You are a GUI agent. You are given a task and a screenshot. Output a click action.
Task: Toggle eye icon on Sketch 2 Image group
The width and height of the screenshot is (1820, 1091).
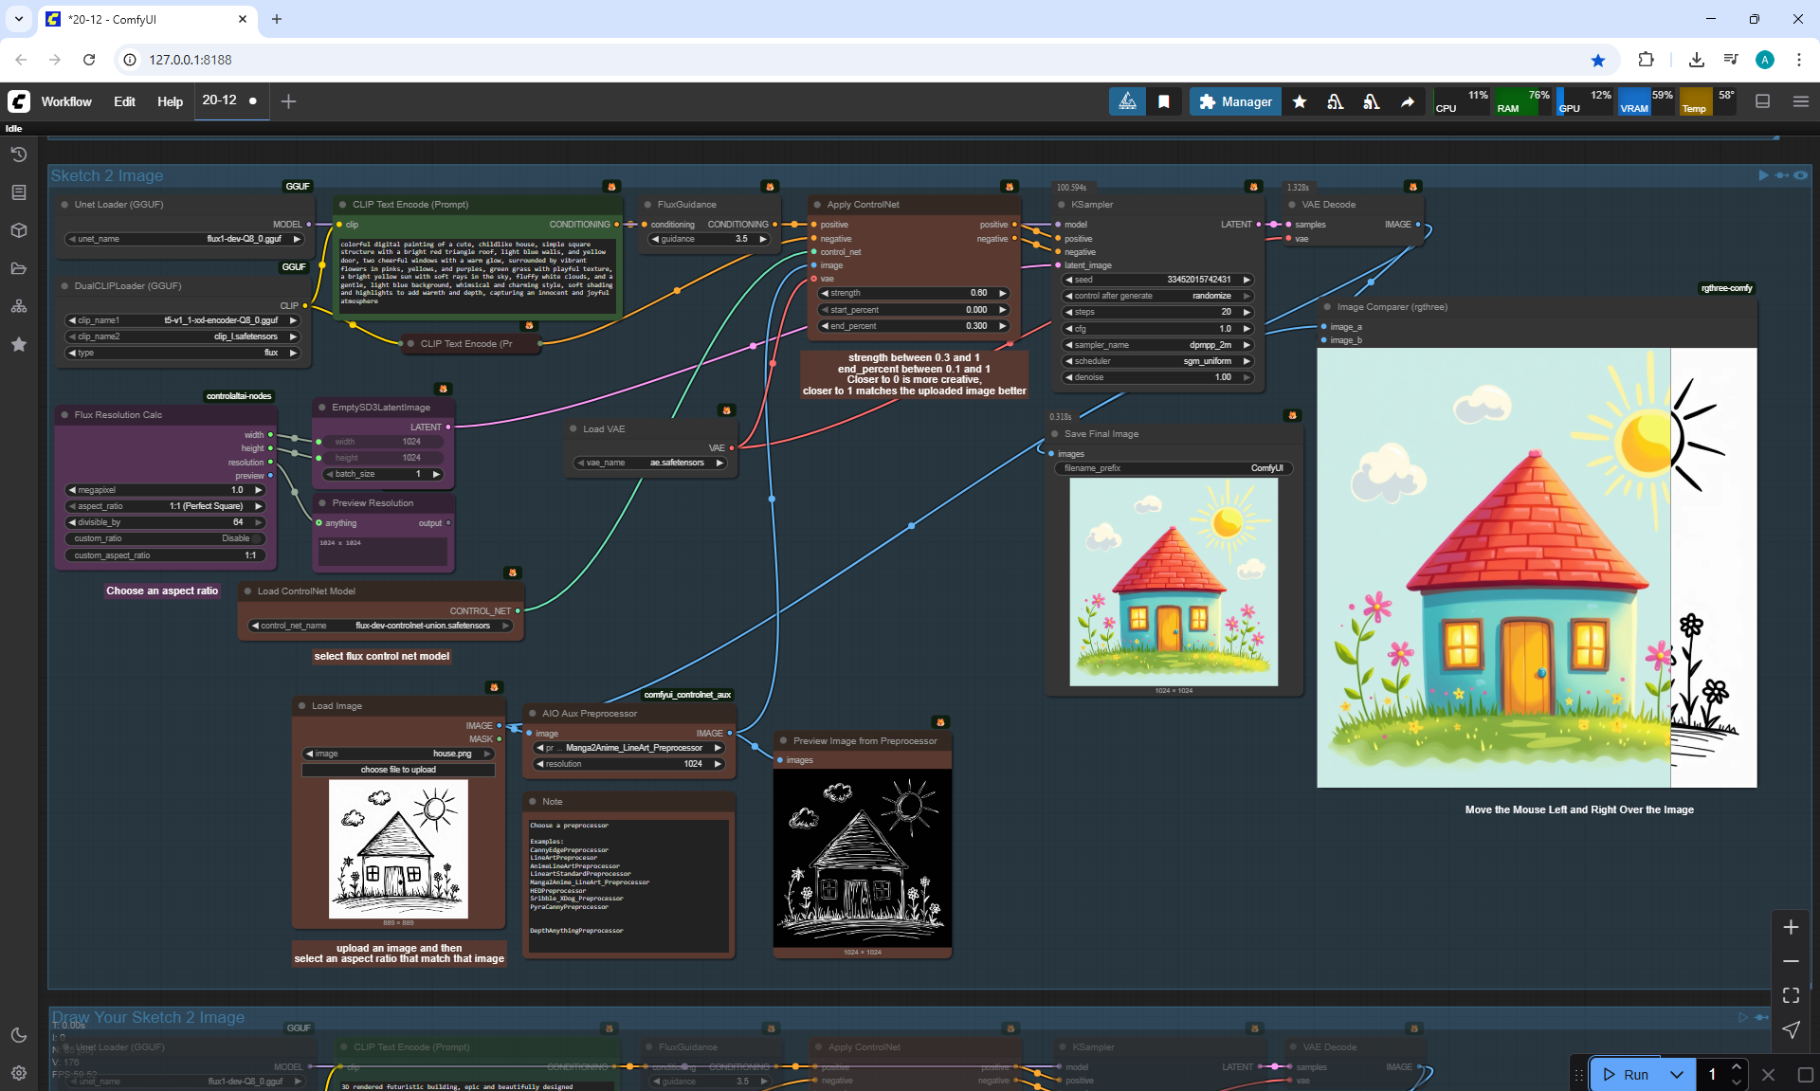pos(1800,175)
